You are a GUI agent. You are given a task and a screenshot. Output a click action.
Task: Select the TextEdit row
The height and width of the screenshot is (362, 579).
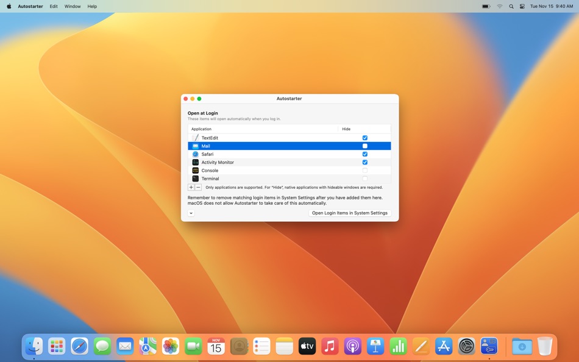[289, 138]
